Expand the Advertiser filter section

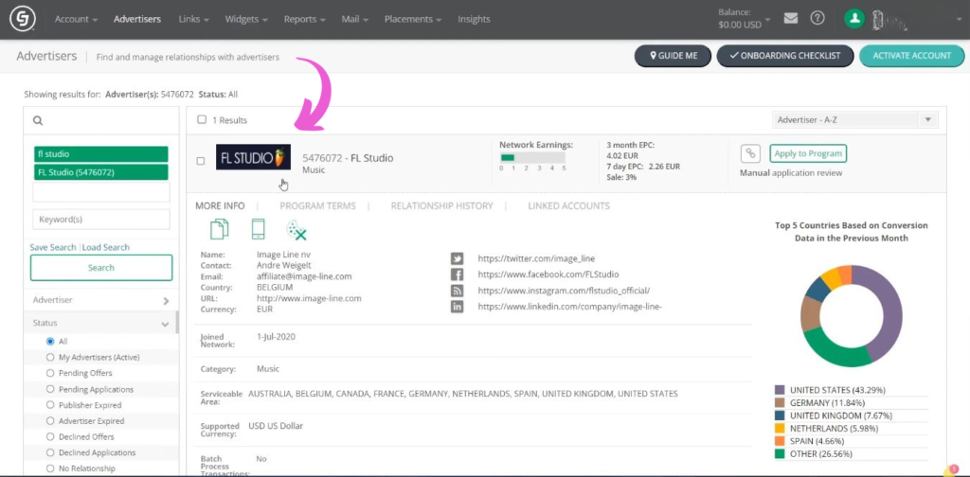(x=100, y=300)
